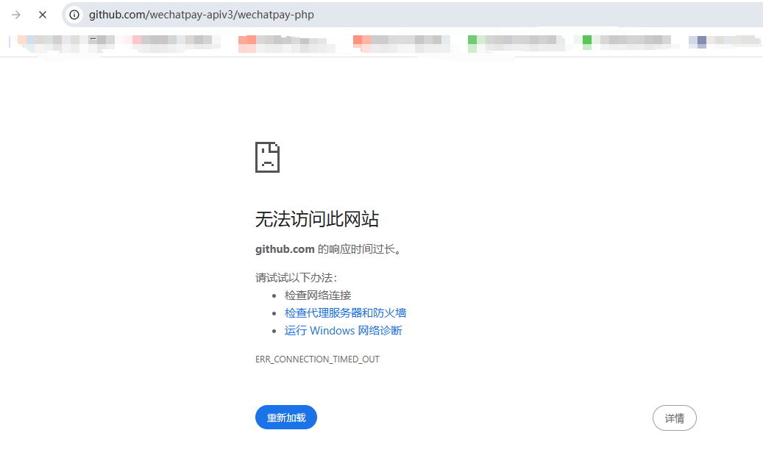The width and height of the screenshot is (763, 469).
Task: Click the 无法访问此网站 heading
Action: click(x=317, y=219)
